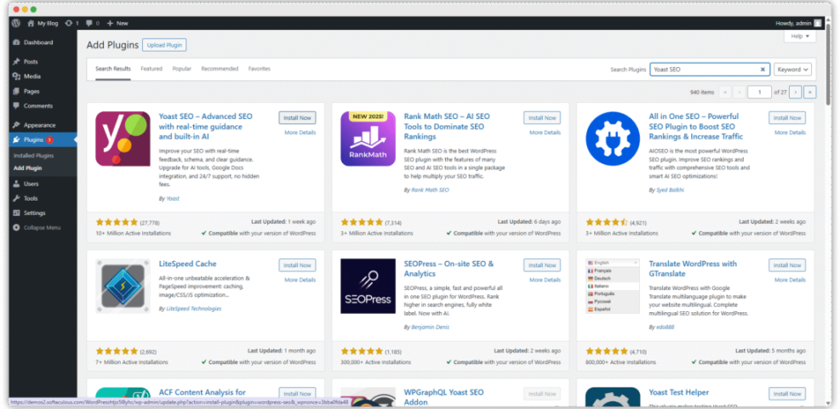The width and height of the screenshot is (840, 409).
Task: Open Dashboard in sidebar
Action: point(38,43)
